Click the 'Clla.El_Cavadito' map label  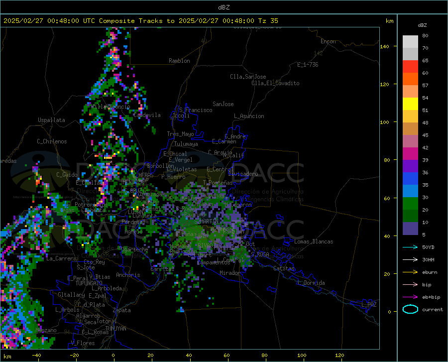275,83
